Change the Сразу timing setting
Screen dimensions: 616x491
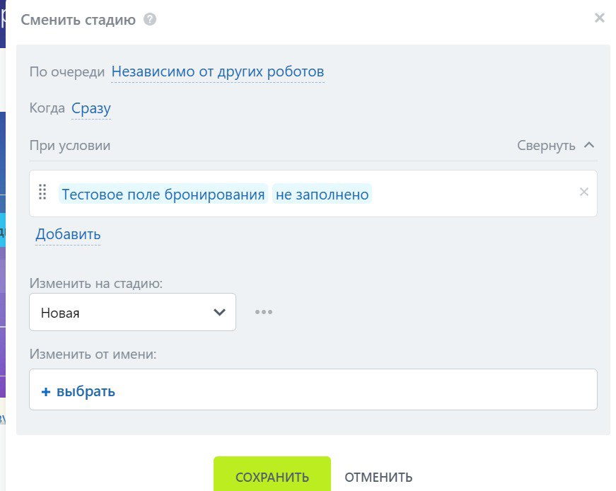pyautogui.click(x=91, y=108)
